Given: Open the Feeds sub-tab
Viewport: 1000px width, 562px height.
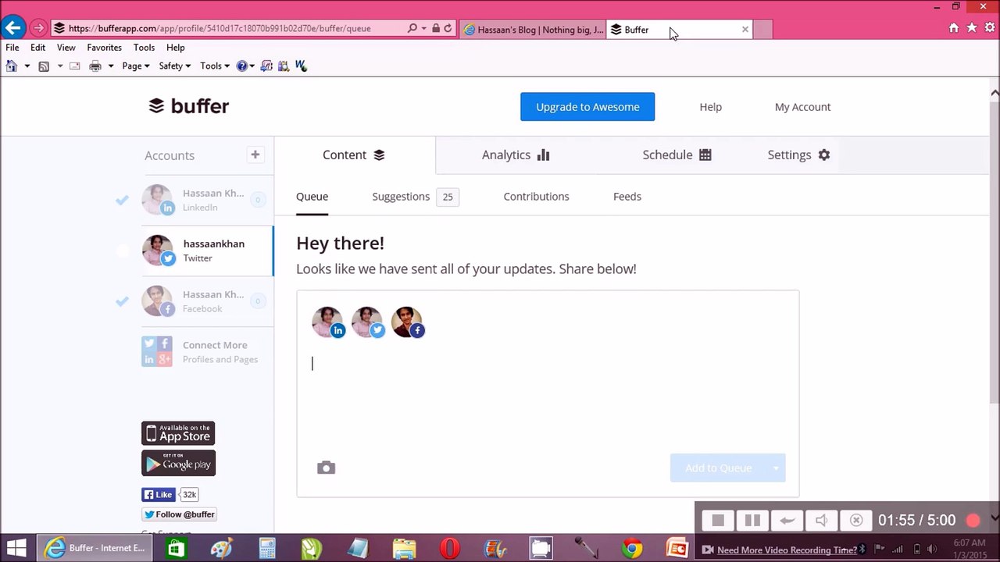Looking at the screenshot, I should click(627, 197).
